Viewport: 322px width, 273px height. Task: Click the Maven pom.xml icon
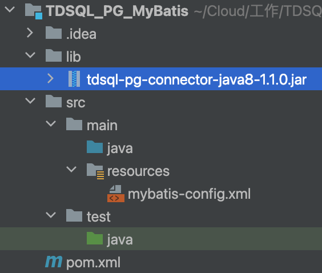click(54, 262)
